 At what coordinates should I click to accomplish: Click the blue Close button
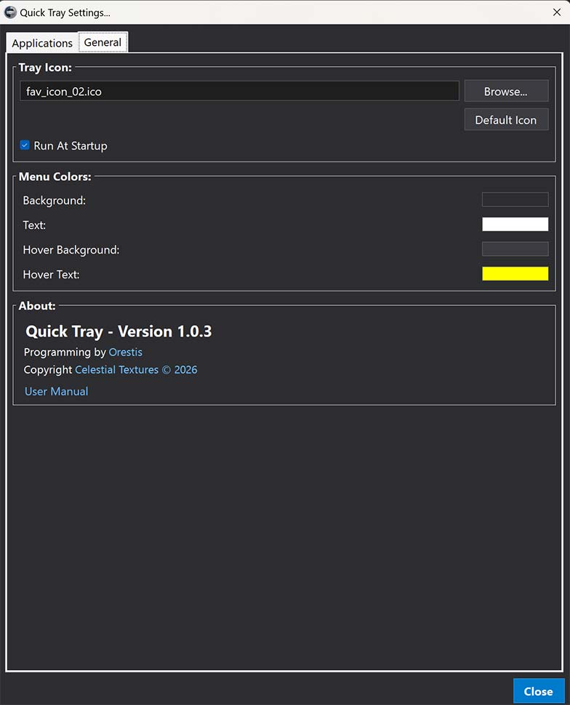[539, 691]
